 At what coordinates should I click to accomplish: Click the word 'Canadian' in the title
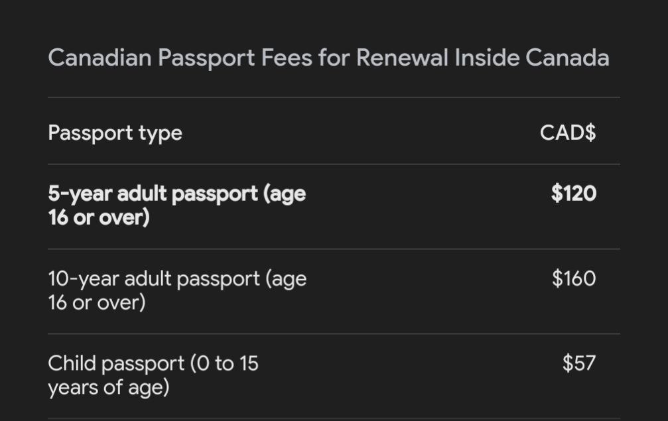[x=100, y=58]
